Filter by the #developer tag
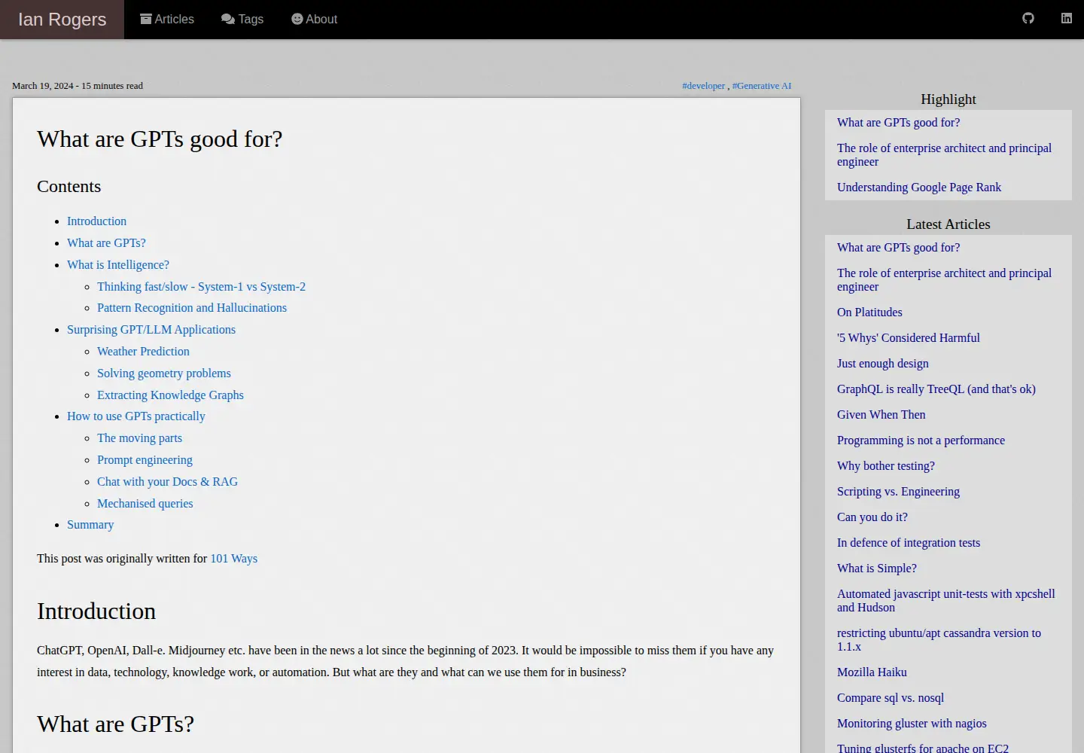The image size is (1084, 753). pos(704,86)
